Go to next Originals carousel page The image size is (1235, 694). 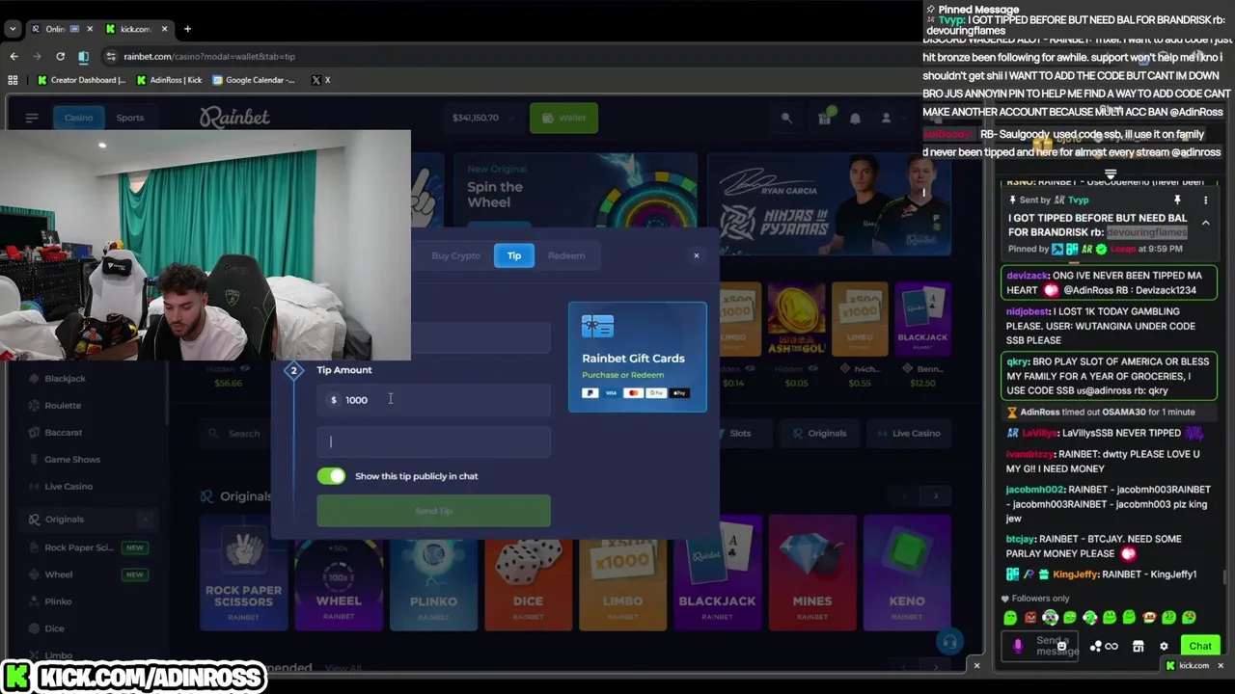coord(935,495)
